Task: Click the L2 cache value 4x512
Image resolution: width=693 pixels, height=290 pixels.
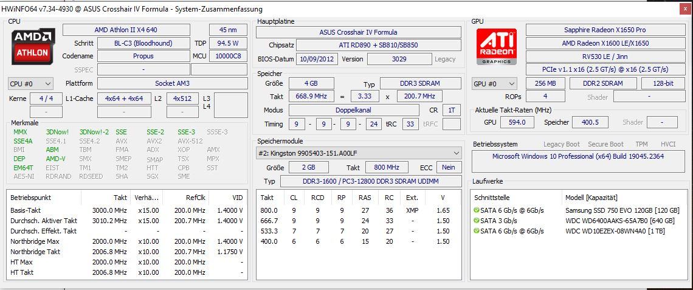Action: click(x=182, y=98)
